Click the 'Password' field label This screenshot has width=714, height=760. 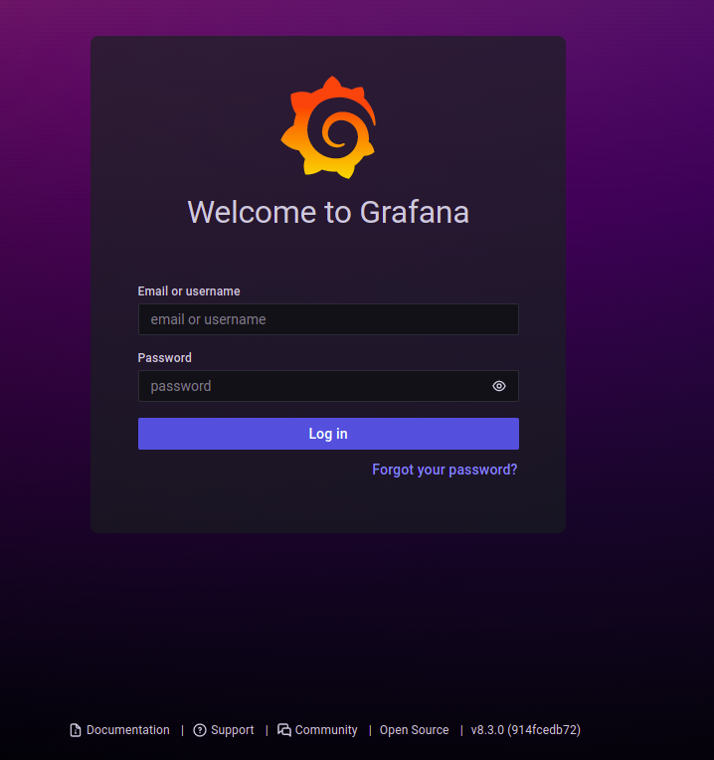tap(165, 358)
